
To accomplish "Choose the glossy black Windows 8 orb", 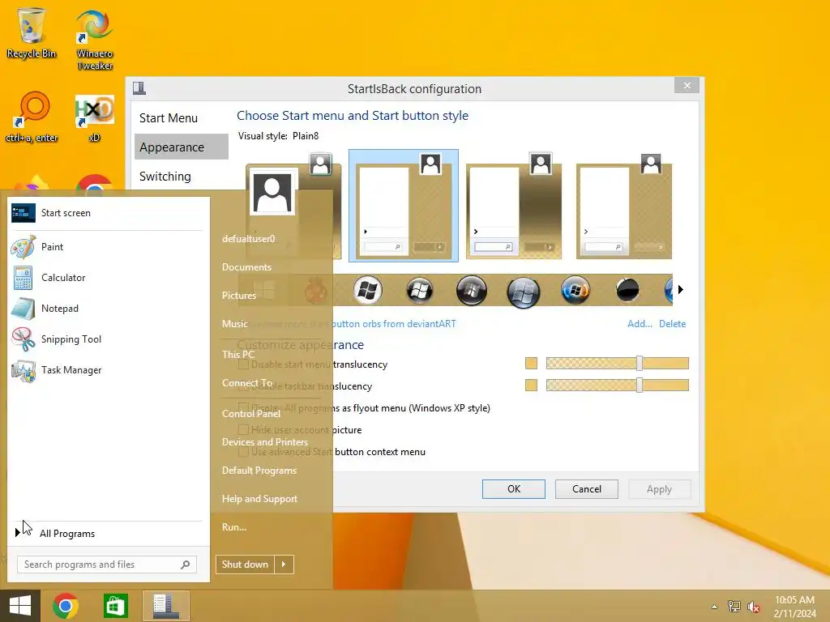I will click(x=420, y=290).
